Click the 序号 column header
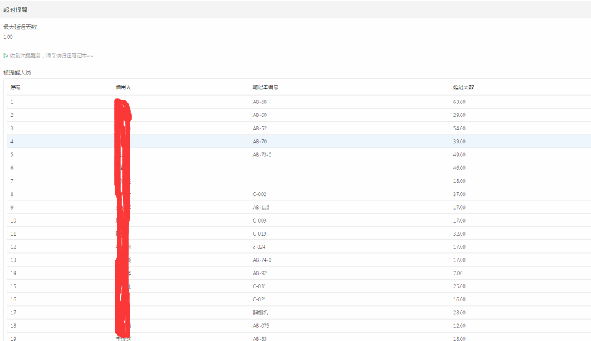The image size is (591, 341). click(x=16, y=87)
